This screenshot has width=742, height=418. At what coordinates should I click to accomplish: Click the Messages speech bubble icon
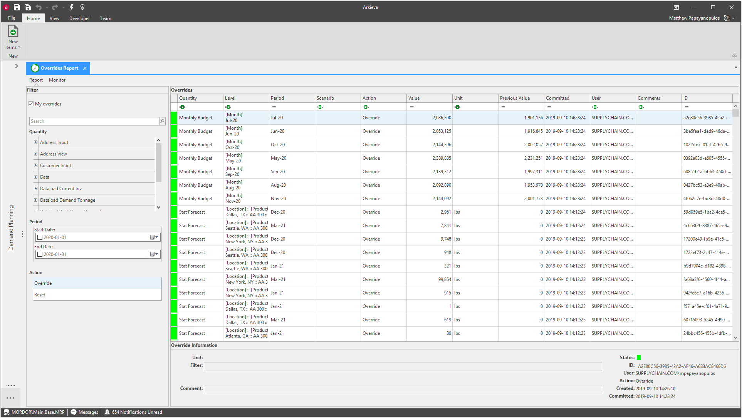pyautogui.click(x=74, y=412)
